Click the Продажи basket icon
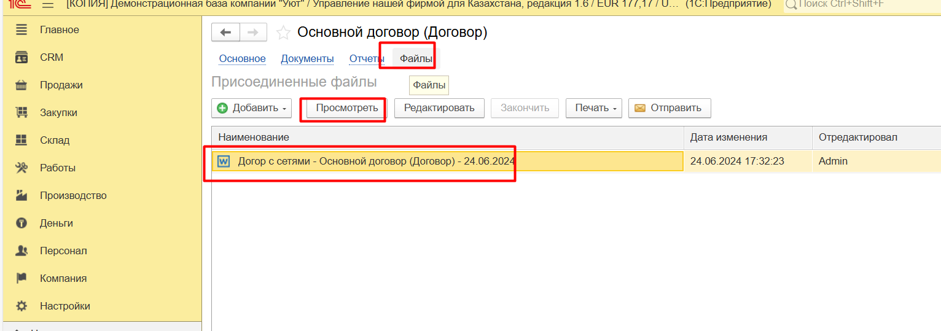This screenshot has width=941, height=331. [21, 85]
